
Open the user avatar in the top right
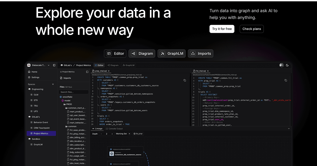click(281, 65)
